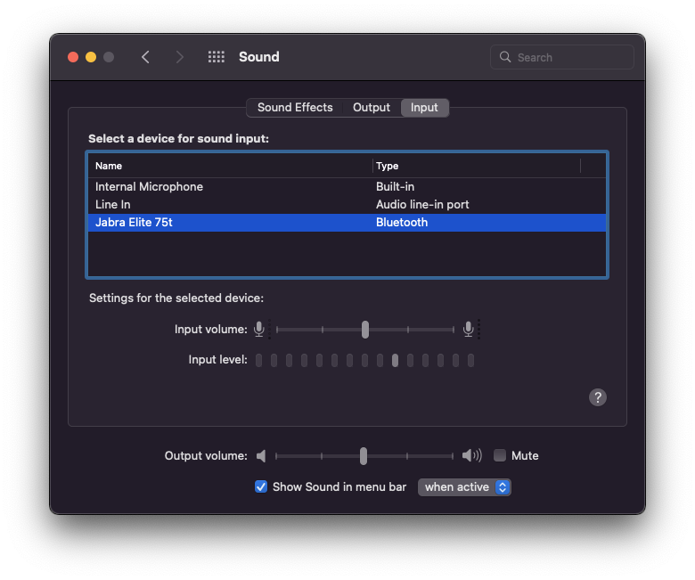Click the back navigation arrow
This screenshot has width=695, height=580.
[145, 57]
